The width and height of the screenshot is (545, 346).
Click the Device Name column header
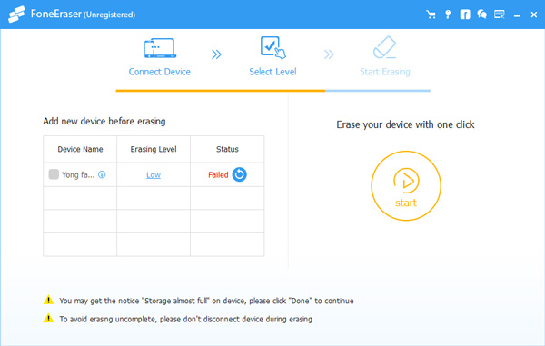click(x=80, y=149)
